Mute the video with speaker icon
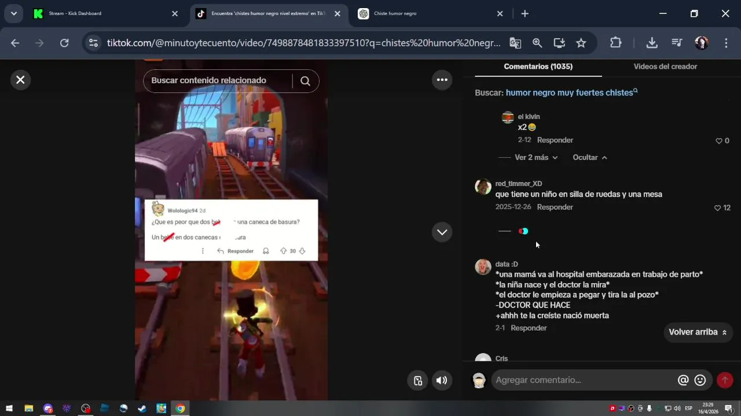Screen dimensions: 741x416 [442, 380]
